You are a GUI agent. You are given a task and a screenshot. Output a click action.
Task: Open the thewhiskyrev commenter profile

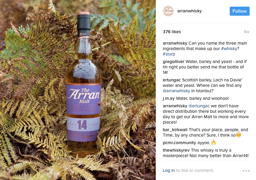point(176,150)
